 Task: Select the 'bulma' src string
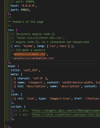pos(28,46)
